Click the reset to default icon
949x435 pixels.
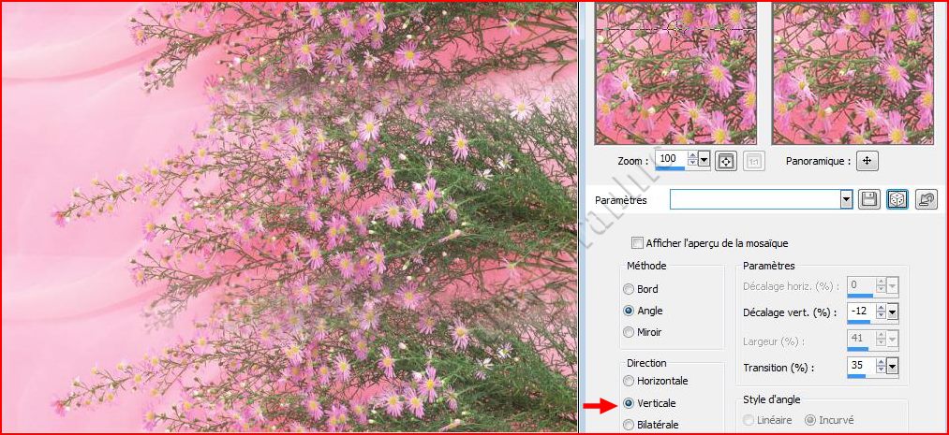point(927,199)
